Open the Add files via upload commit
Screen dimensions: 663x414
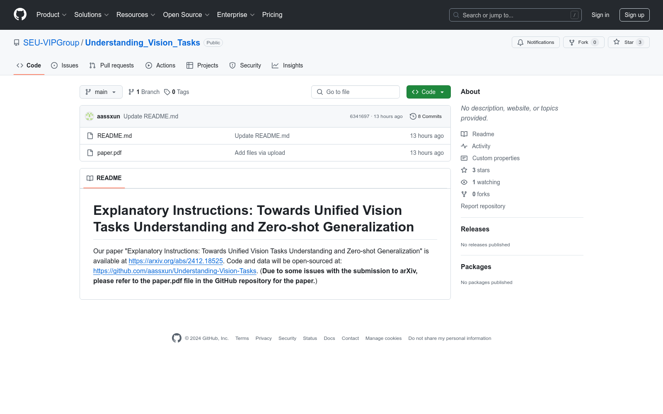[x=260, y=153]
